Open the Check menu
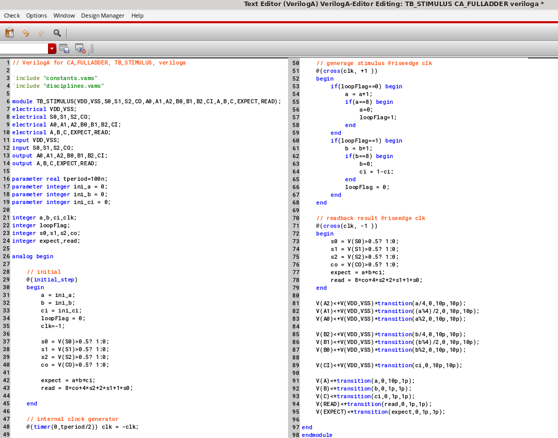 click(11, 15)
